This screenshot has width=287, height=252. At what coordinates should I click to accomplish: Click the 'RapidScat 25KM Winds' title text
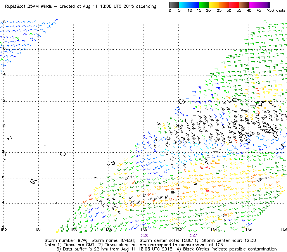[x=29, y=7]
